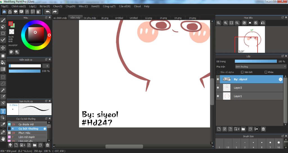Select the Làm mờ mạnh brush
The height and width of the screenshot is (153, 288).
click(x=27, y=137)
